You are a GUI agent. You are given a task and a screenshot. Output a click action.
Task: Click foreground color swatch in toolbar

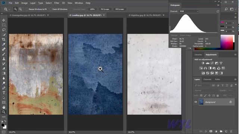pos(3,125)
